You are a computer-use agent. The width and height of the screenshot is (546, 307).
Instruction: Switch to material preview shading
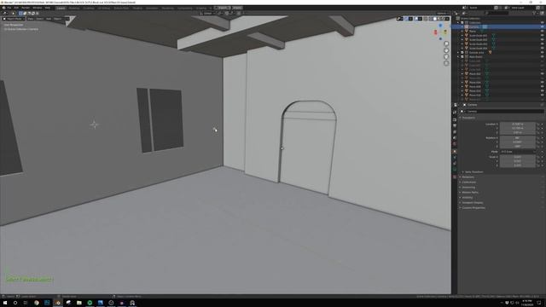click(439, 19)
